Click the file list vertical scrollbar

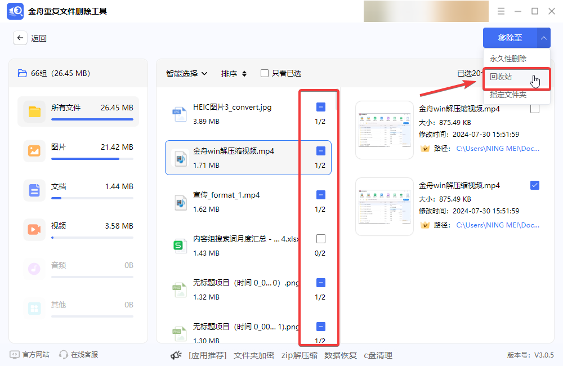tap(337, 100)
